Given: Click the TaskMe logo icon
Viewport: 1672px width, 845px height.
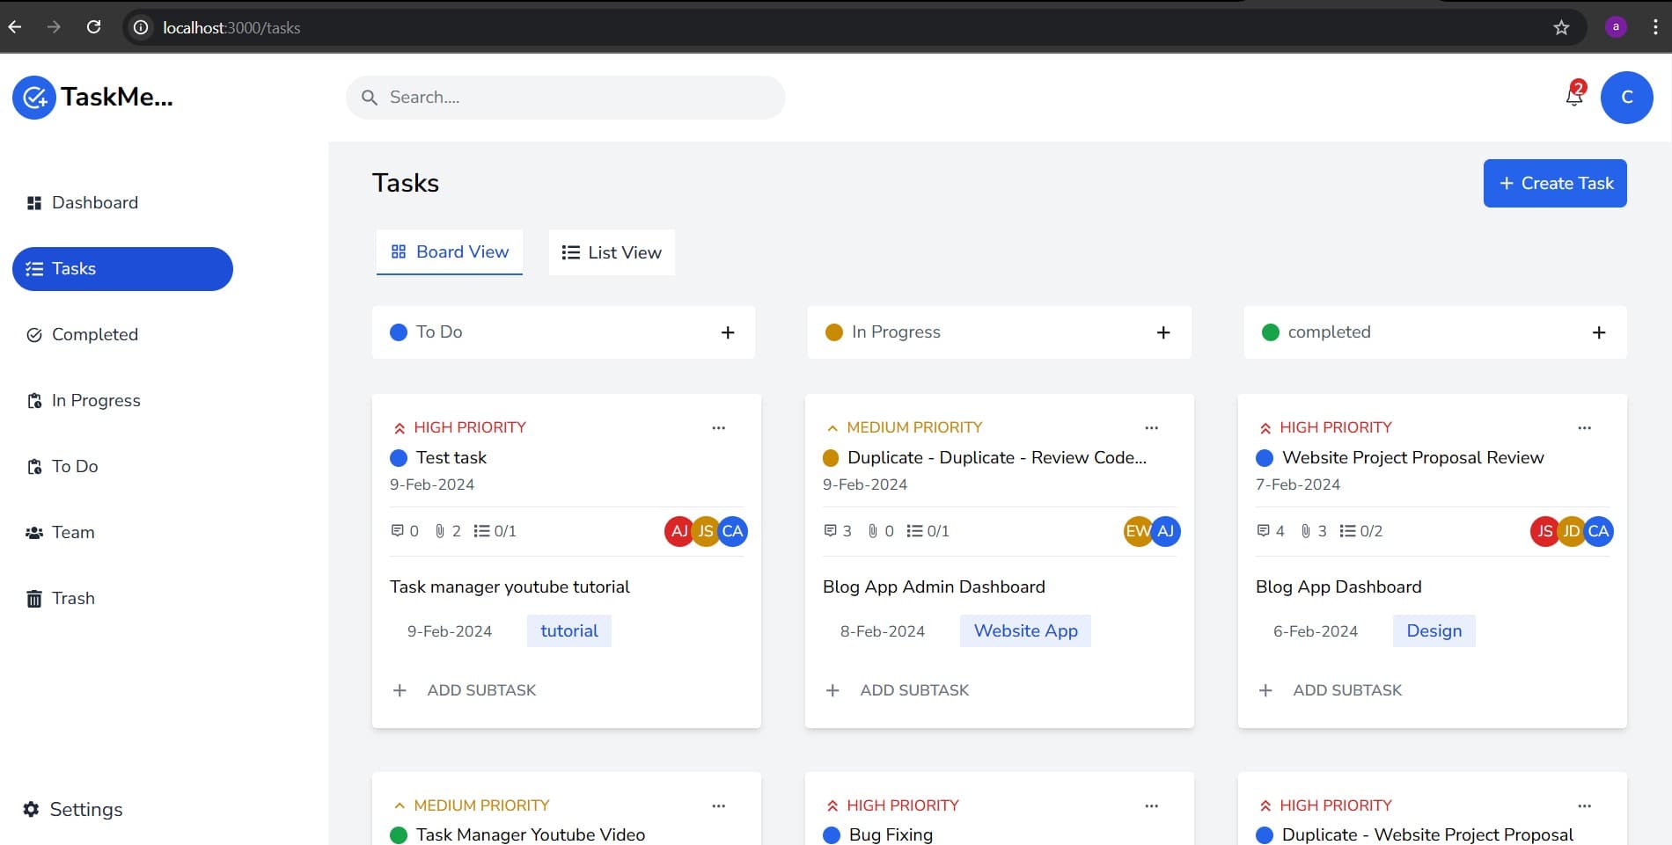Looking at the screenshot, I should [x=33, y=97].
